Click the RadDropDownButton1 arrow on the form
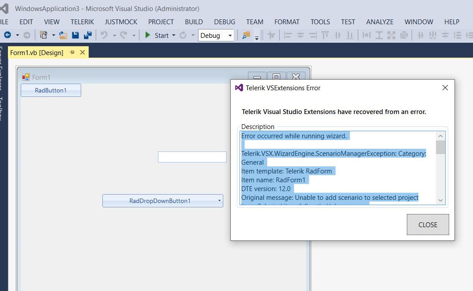This screenshot has height=291, width=473. click(219, 200)
